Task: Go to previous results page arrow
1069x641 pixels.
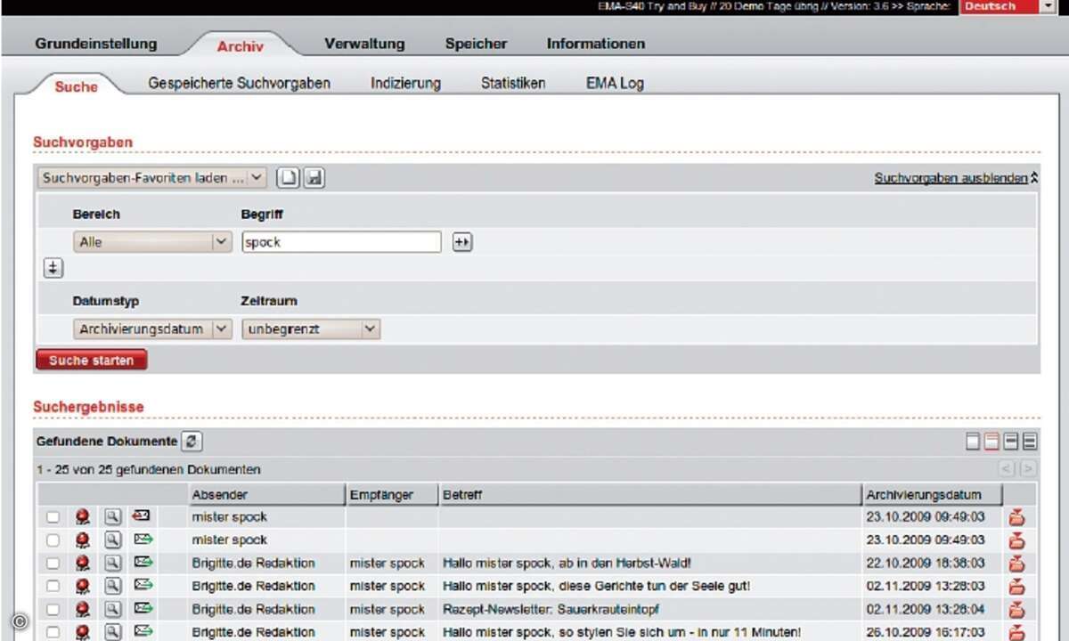Action: pos(1007,469)
